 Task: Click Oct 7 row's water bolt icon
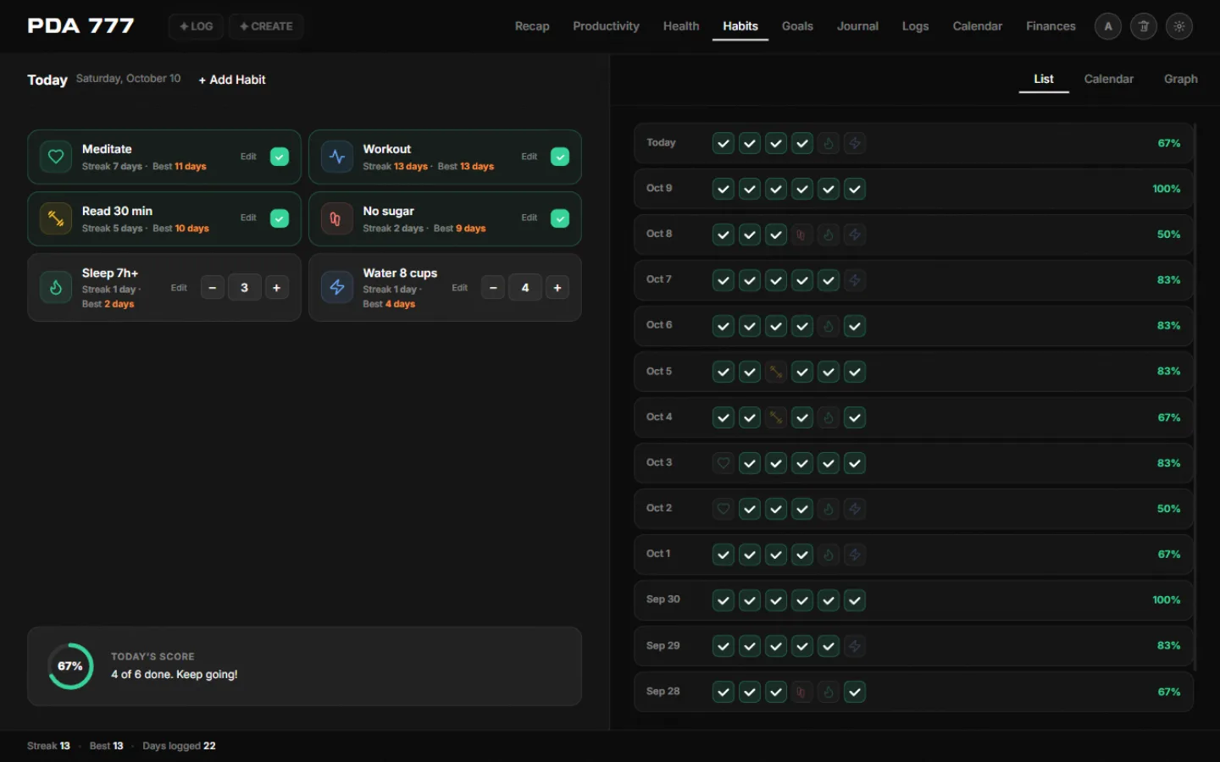coord(855,280)
